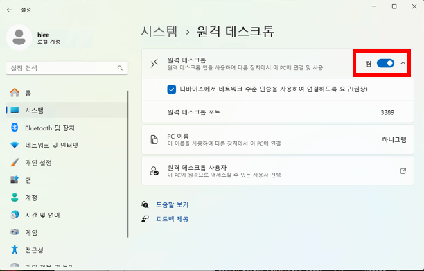Open the hlee user profile avatar

[x=19, y=37]
